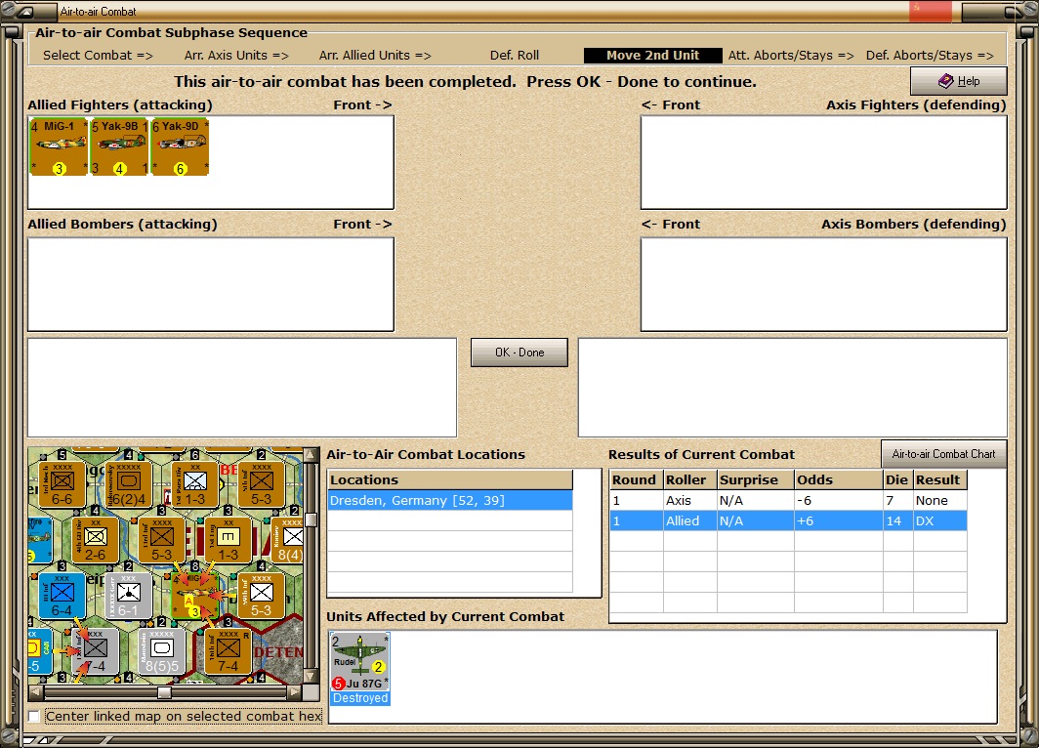Click the 1-3 paratroop division counter
Viewport: 1039px width, 748px height.
click(x=195, y=484)
